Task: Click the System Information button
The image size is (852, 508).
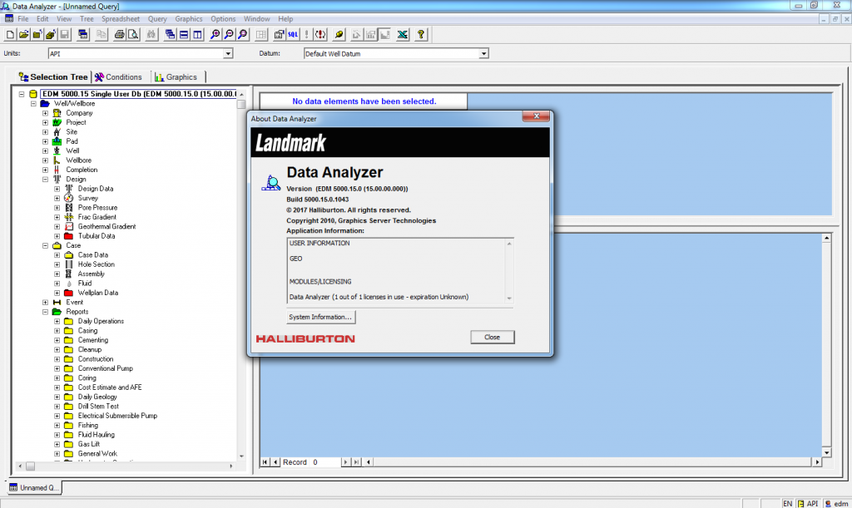Action: coord(320,317)
